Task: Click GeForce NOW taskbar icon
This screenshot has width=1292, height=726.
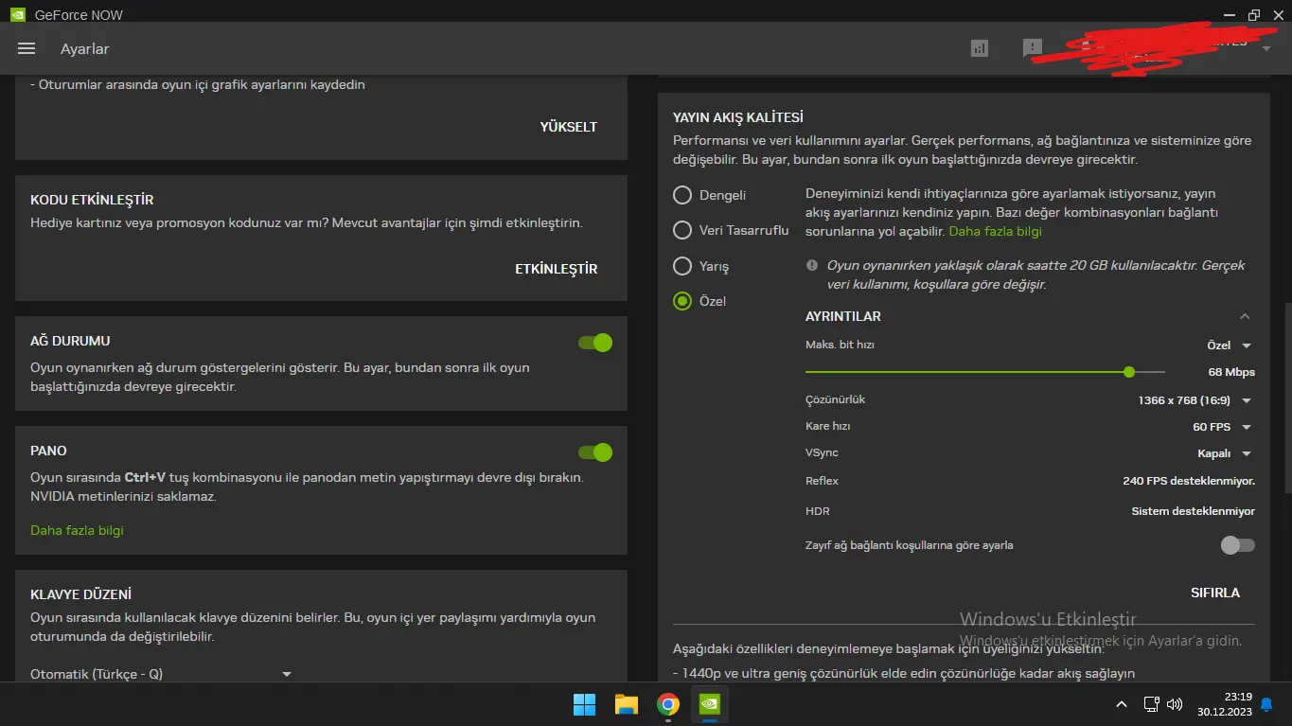Action: click(710, 704)
